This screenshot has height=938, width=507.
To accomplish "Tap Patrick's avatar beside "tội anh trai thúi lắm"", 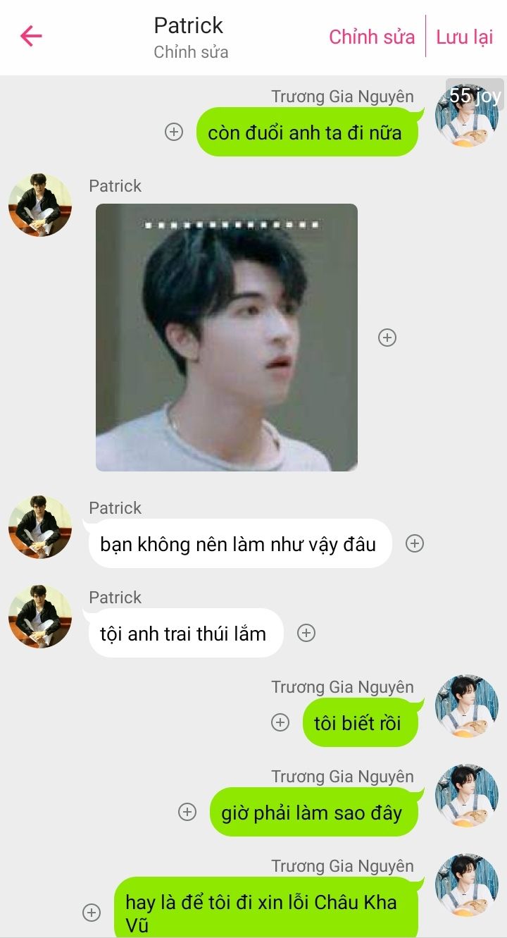I will pyautogui.click(x=40, y=617).
